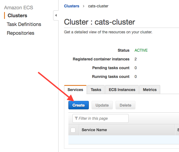Open Task Definitions in sidebar

click(x=24, y=24)
